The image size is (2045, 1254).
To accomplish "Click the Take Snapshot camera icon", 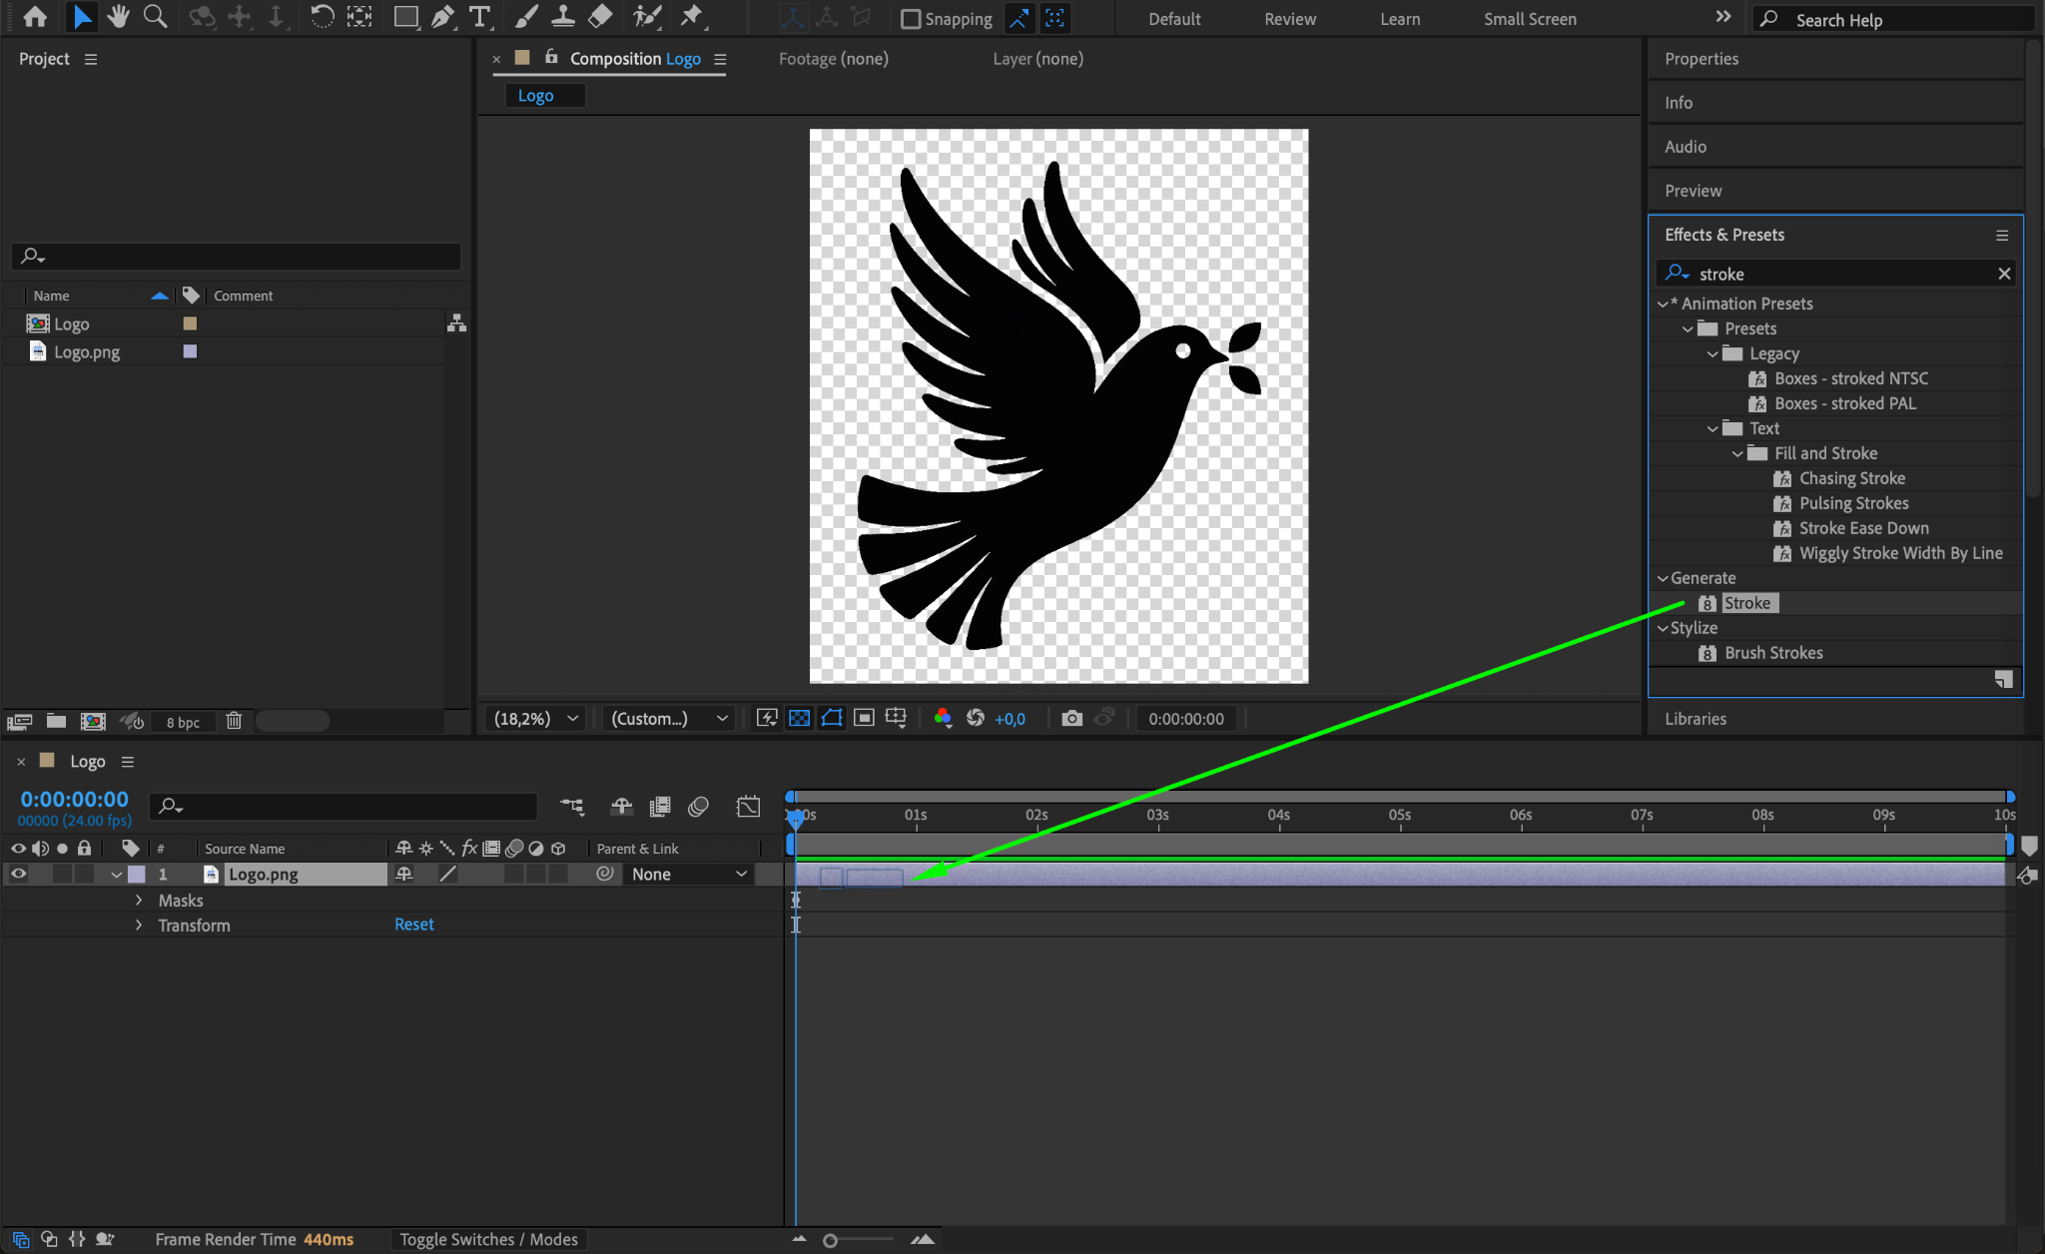I will tap(1071, 718).
